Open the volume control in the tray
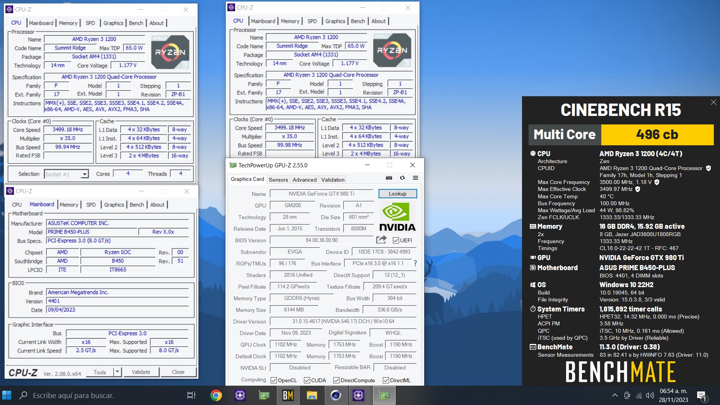This screenshot has width=720, height=405. (x=650, y=395)
